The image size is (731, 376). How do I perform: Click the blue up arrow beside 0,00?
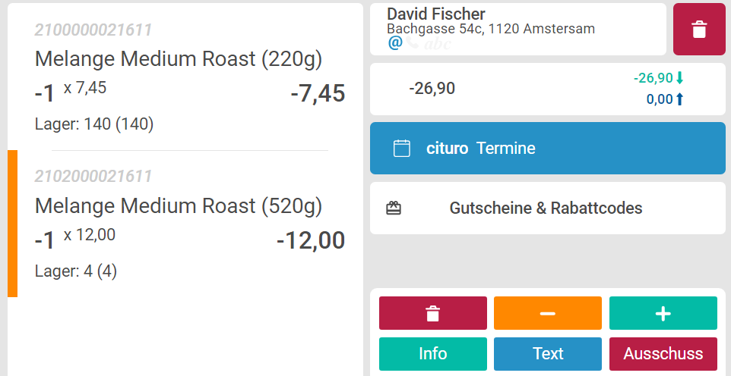coord(680,99)
